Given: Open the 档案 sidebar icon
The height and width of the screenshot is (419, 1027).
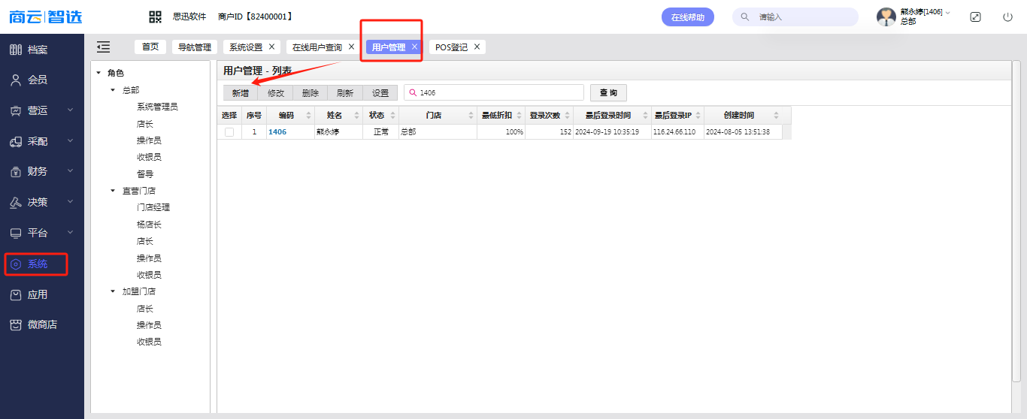Looking at the screenshot, I should (x=16, y=50).
